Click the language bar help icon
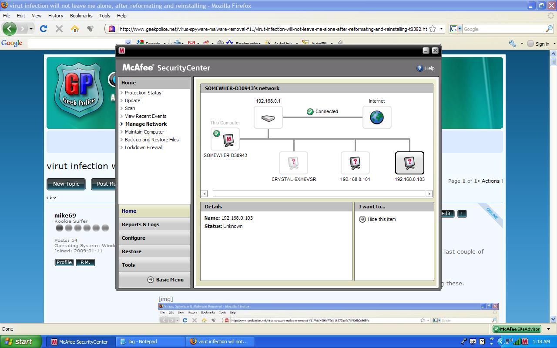This screenshot has width=557, height=348. click(x=482, y=342)
